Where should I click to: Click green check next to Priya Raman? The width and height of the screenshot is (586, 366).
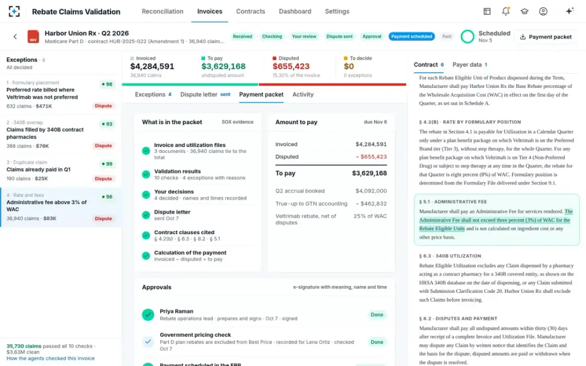[148, 315]
